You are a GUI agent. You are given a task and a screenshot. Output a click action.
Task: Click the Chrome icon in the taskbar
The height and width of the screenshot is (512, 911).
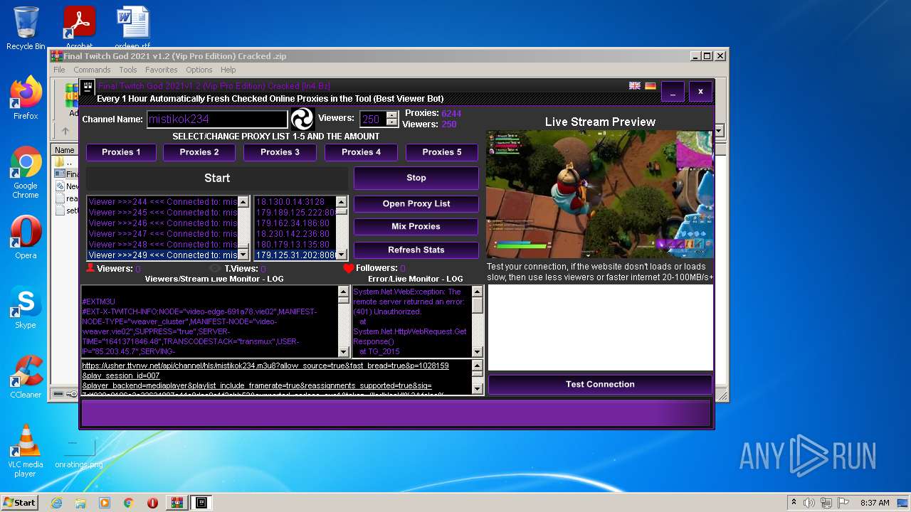pyautogui.click(x=129, y=503)
